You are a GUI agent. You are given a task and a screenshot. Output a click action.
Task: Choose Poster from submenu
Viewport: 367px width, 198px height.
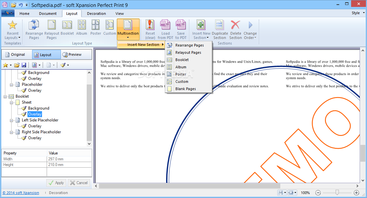pyautogui.click(x=189, y=74)
